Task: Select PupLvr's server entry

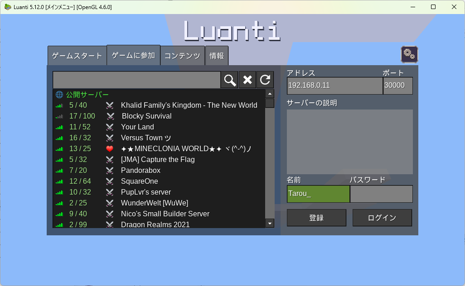Action: coord(159,192)
